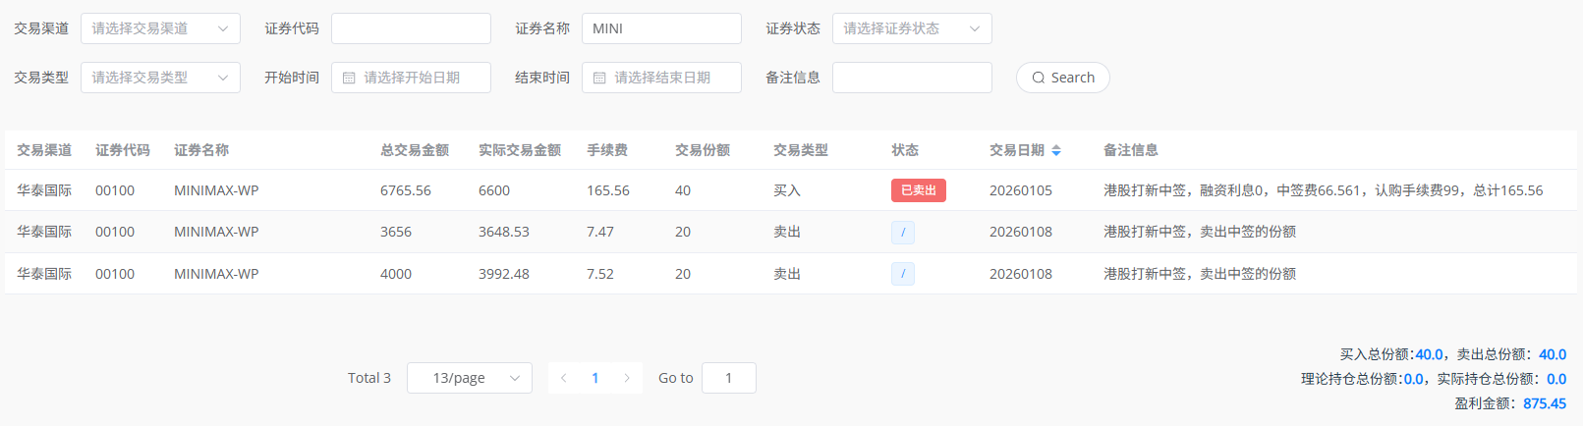Image resolution: width=1583 pixels, height=426 pixels.
Task: Click the 备注信息 column header
Action: [x=1131, y=150]
